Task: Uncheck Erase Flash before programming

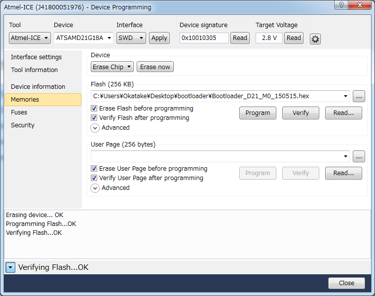Action: [94, 109]
